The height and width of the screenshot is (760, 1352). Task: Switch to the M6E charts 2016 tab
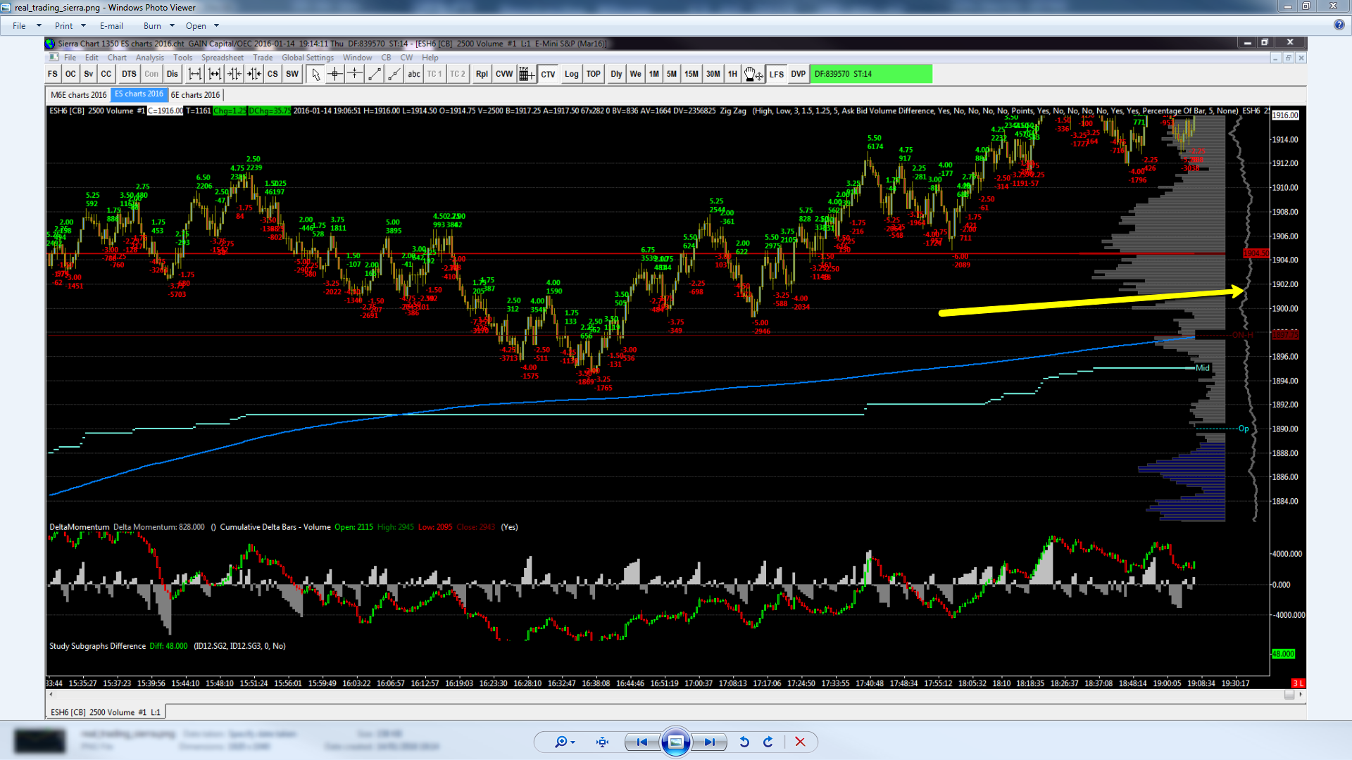point(78,95)
